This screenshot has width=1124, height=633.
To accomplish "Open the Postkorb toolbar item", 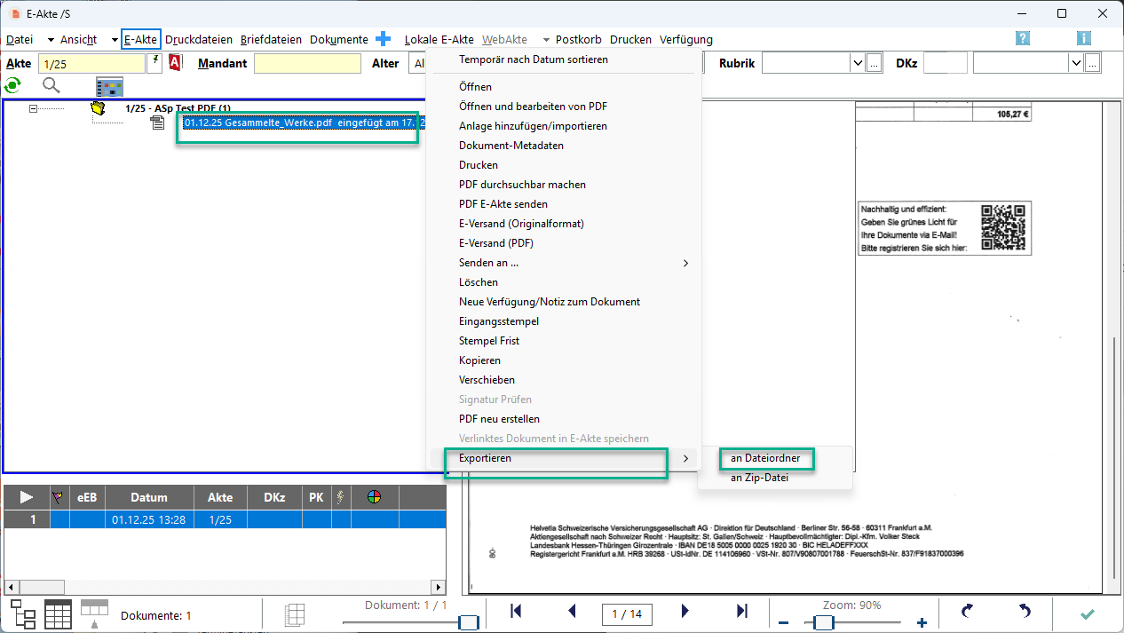I will (x=578, y=40).
